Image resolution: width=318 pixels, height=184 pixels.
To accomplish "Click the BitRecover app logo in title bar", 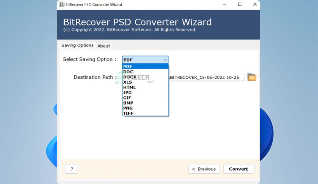I will (62, 4).
